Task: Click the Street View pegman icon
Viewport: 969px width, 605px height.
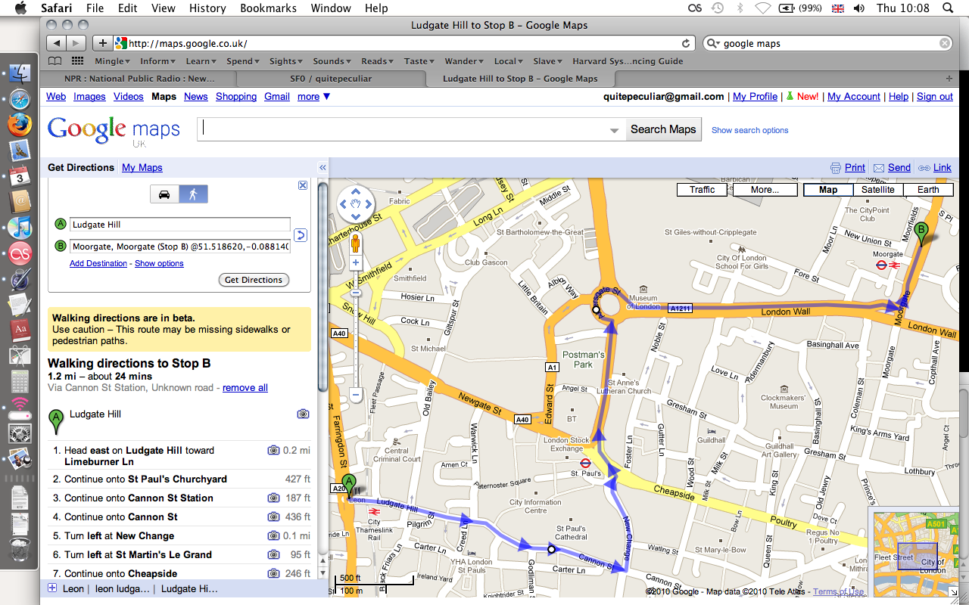Action: [355, 242]
